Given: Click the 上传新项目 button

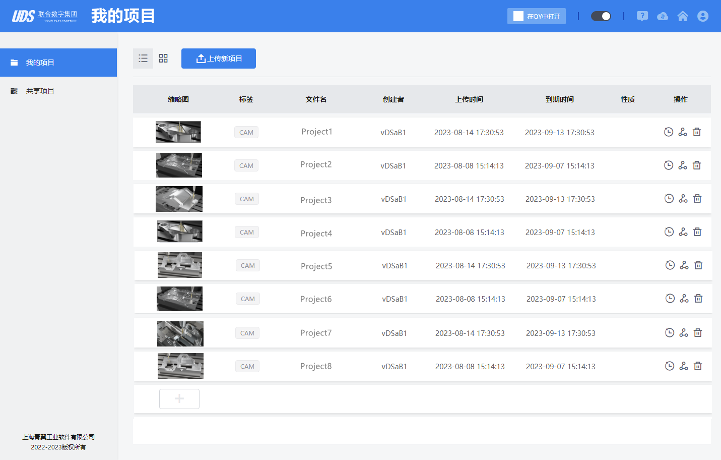Looking at the screenshot, I should click(219, 59).
